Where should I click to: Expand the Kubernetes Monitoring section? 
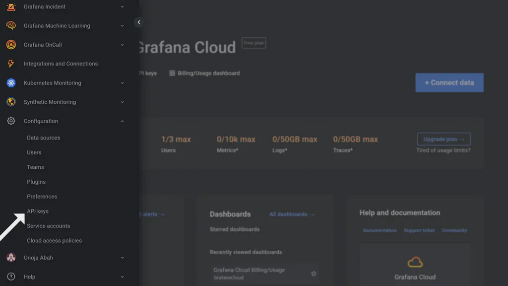[x=122, y=83]
